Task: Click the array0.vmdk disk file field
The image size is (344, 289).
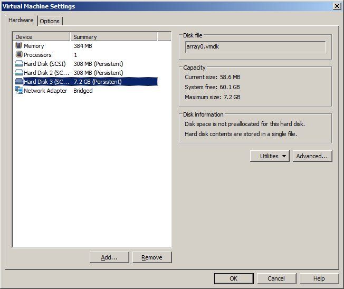Action: coord(255,47)
